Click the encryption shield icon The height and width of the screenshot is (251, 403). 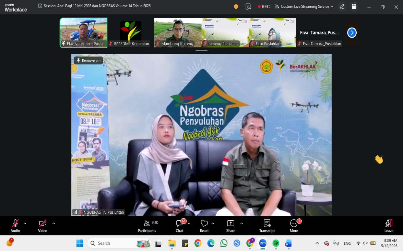pos(236,7)
